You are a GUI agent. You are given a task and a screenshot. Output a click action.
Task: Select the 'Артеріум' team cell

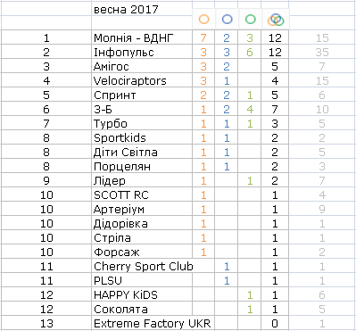[x=142, y=209]
